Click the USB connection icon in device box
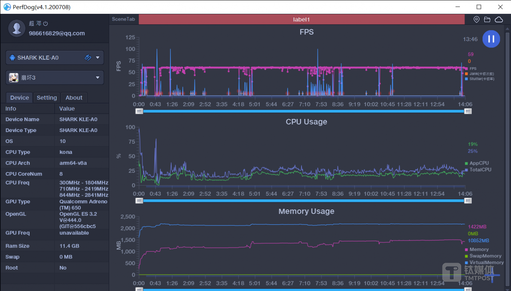 coord(88,58)
